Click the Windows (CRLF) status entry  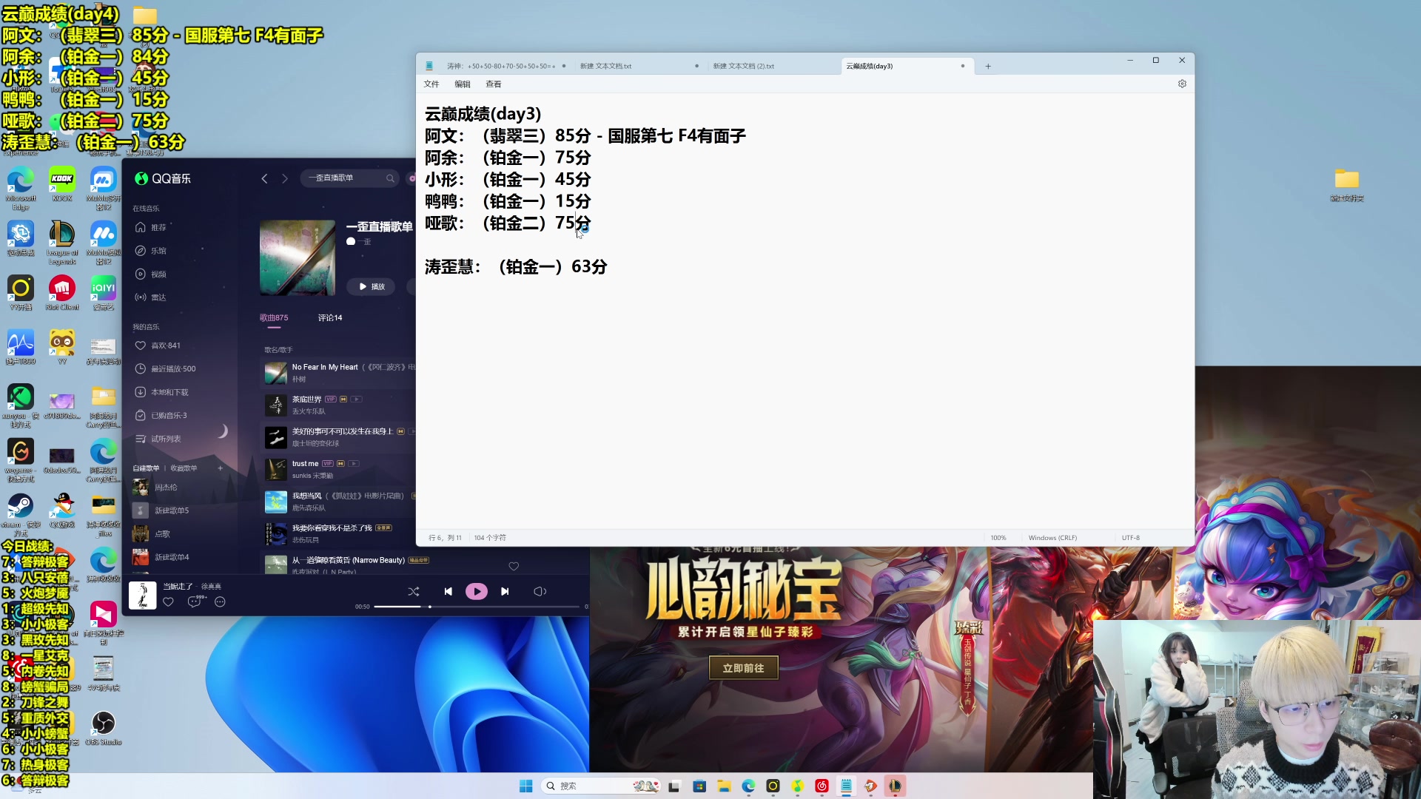click(1052, 538)
